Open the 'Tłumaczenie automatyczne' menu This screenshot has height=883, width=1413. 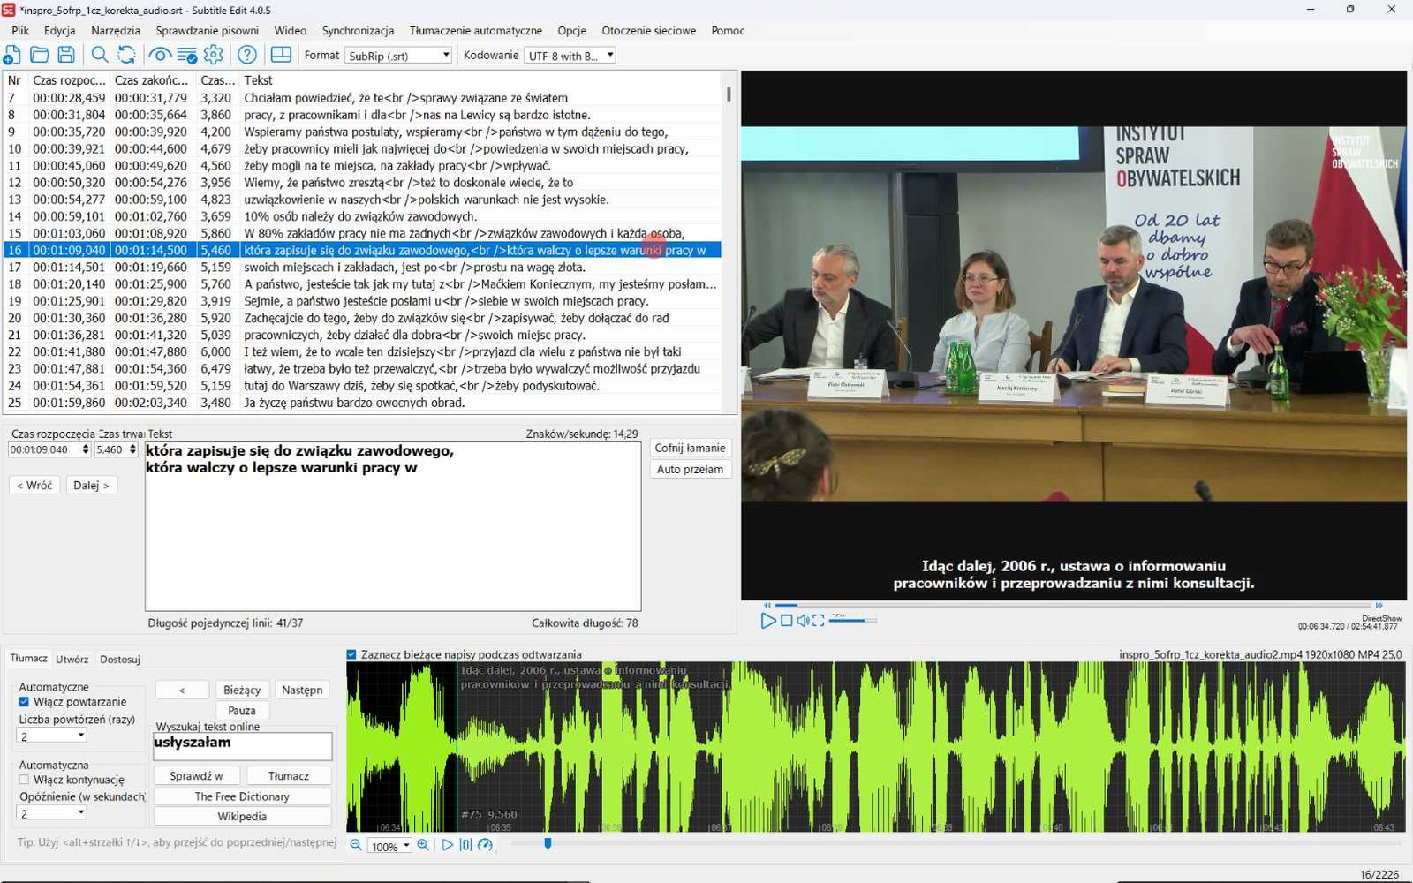tap(476, 30)
